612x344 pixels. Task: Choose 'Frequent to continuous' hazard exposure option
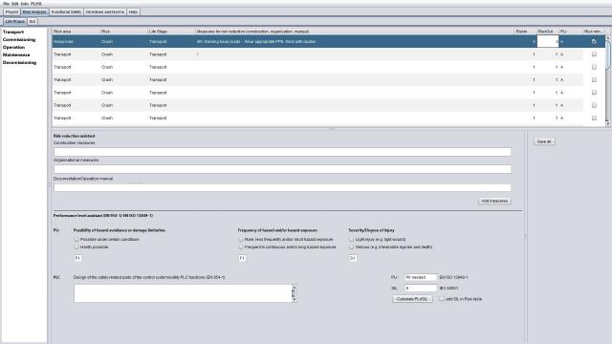[x=241, y=247]
